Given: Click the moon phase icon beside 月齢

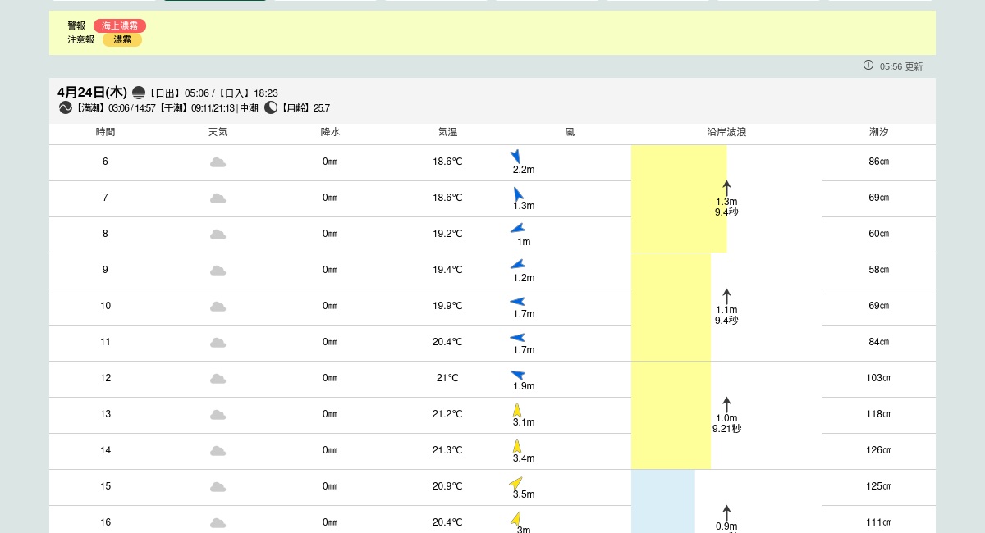Looking at the screenshot, I should [271, 107].
